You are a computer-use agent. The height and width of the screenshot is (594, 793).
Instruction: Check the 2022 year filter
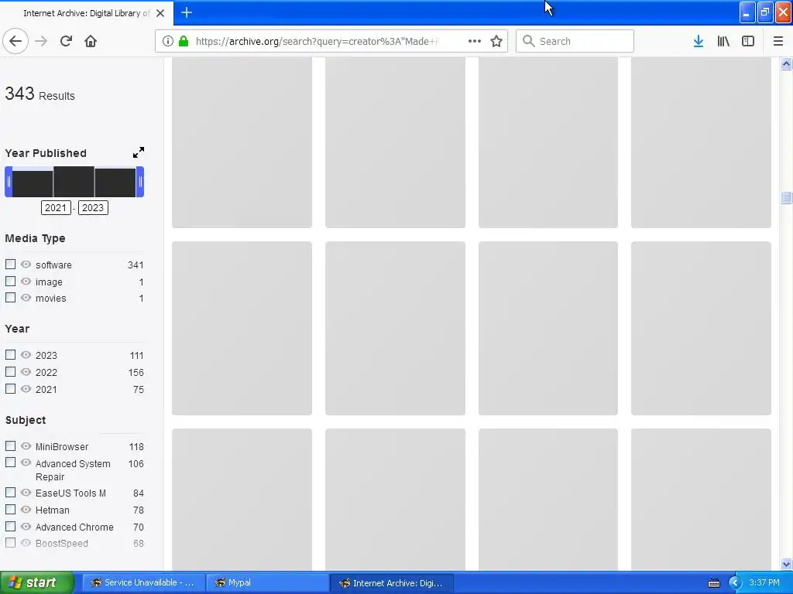[x=10, y=371]
